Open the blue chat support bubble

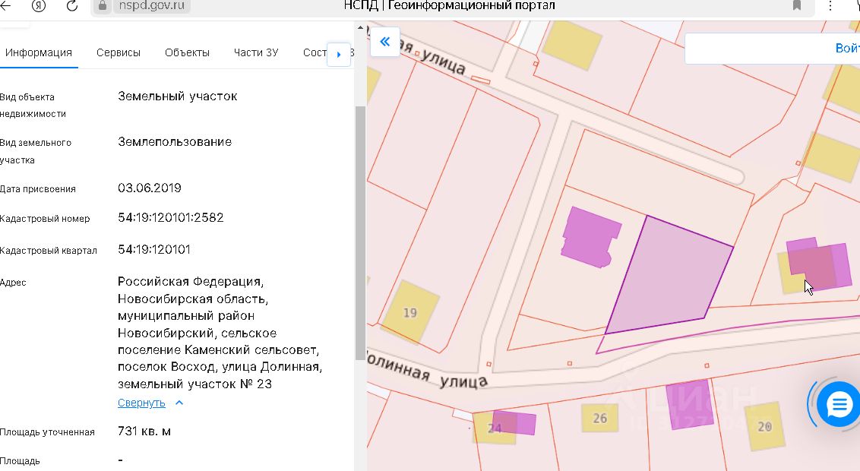click(x=839, y=405)
